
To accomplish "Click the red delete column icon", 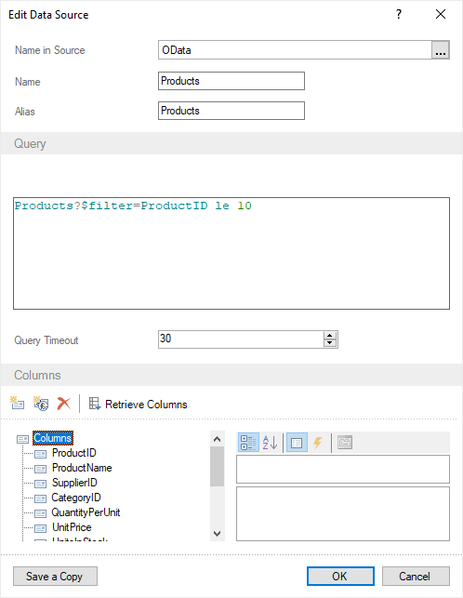I will (x=64, y=403).
